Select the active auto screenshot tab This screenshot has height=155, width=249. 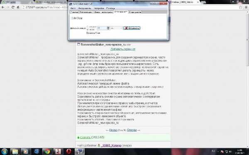click(x=121, y=12)
